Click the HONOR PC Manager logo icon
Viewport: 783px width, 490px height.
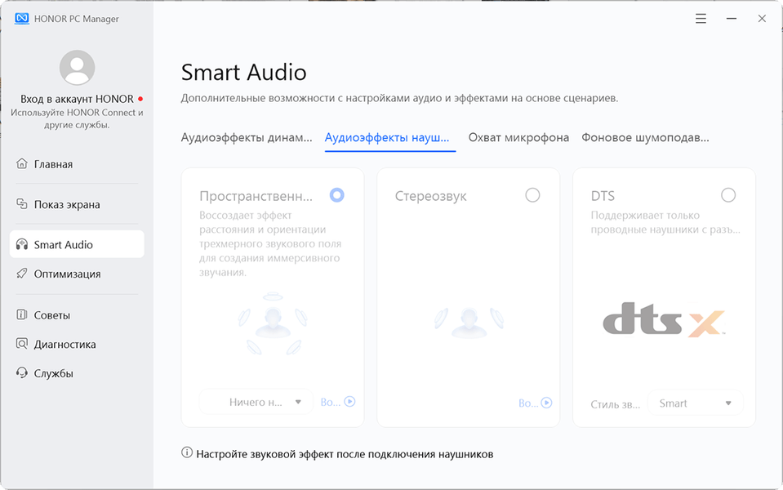pos(21,19)
